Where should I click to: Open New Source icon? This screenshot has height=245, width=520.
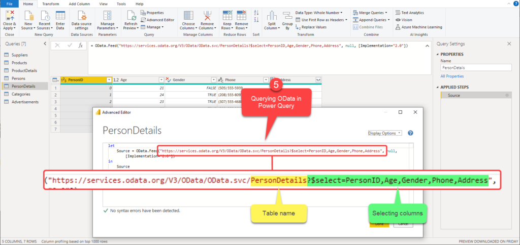coord(29,16)
